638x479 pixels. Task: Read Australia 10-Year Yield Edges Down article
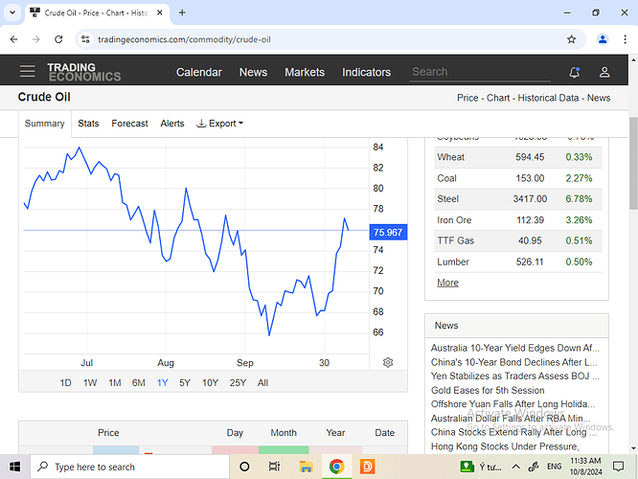pos(514,348)
